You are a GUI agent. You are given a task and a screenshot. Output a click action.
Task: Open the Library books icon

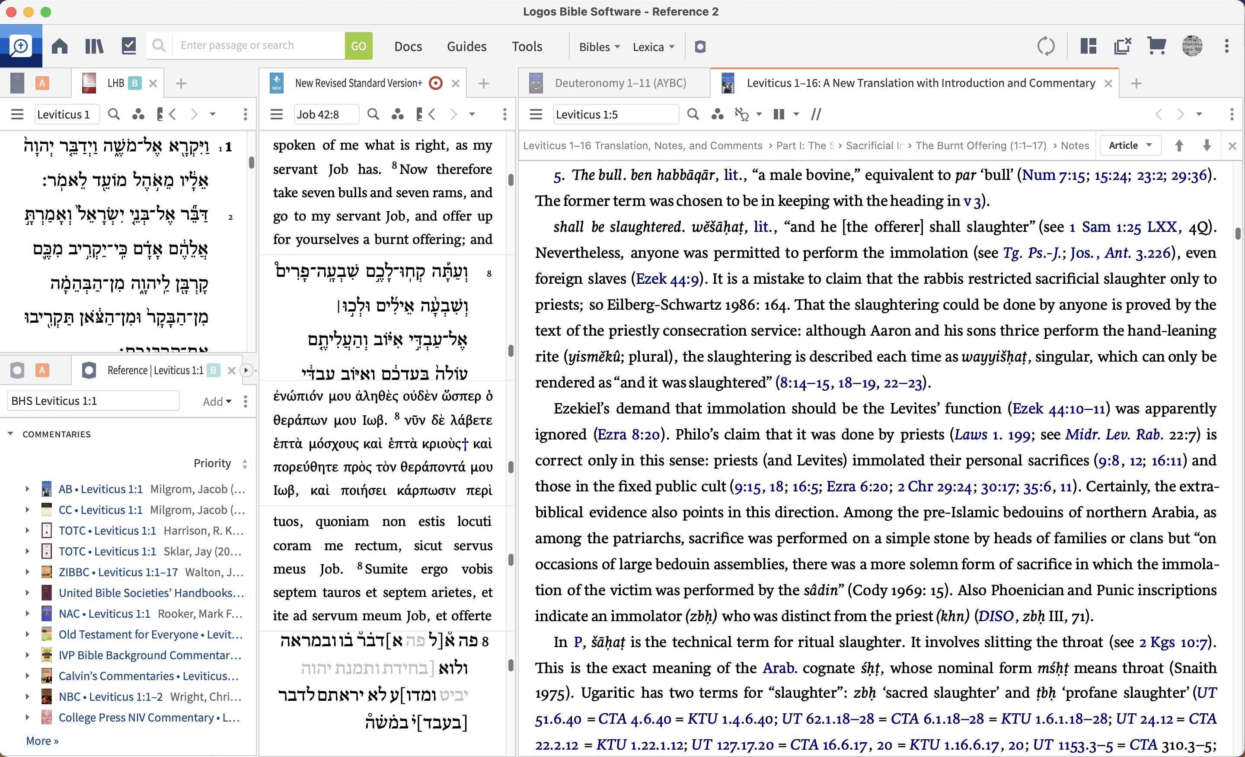(x=94, y=46)
